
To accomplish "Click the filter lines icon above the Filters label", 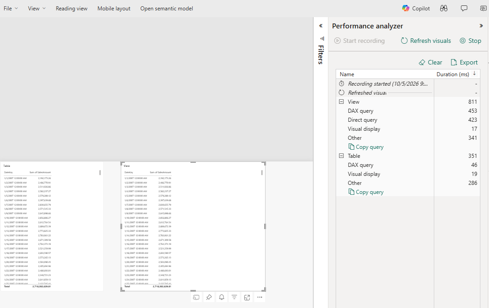I will coord(322,38).
